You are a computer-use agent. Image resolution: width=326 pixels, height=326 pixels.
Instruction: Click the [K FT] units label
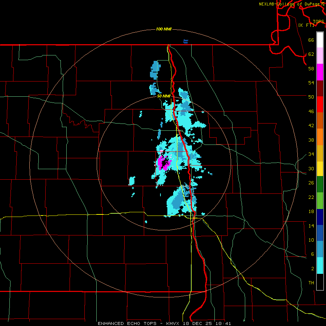pyautogui.click(x=306, y=25)
